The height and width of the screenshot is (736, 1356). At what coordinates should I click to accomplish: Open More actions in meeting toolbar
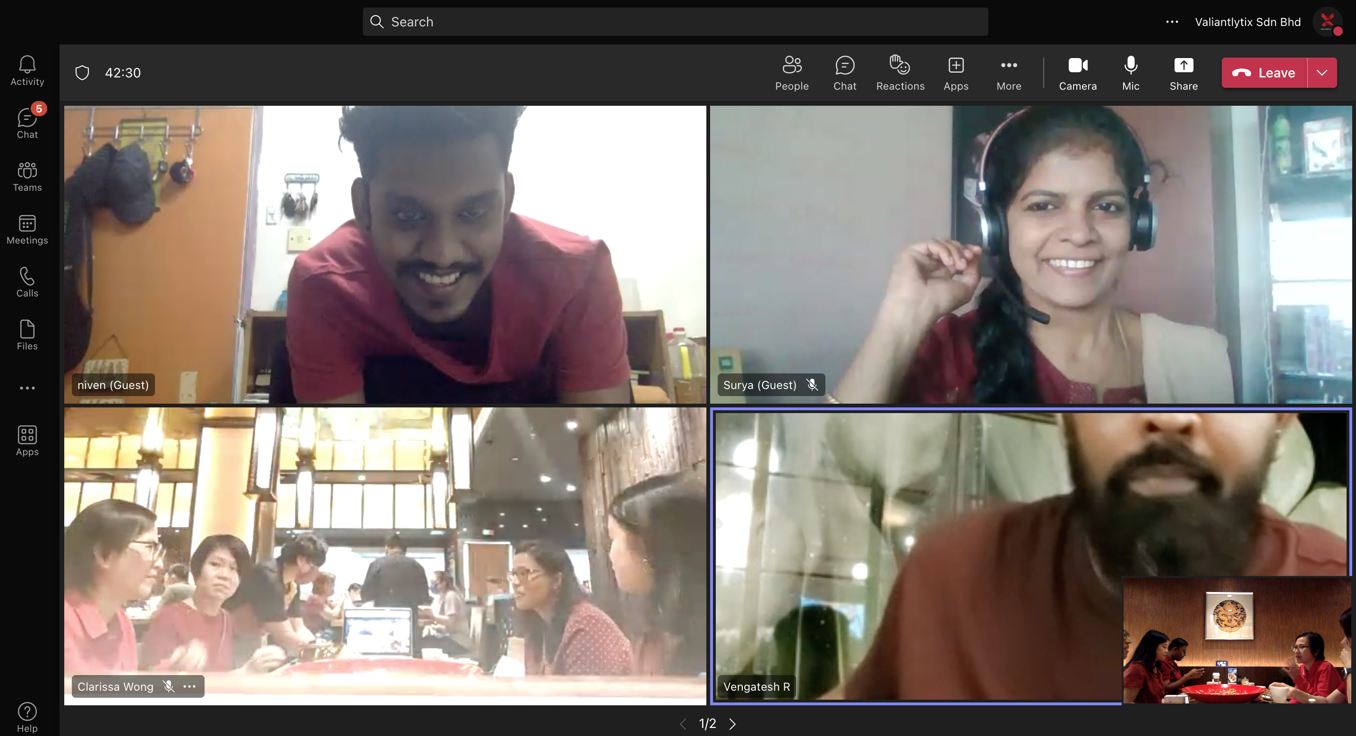(1008, 73)
